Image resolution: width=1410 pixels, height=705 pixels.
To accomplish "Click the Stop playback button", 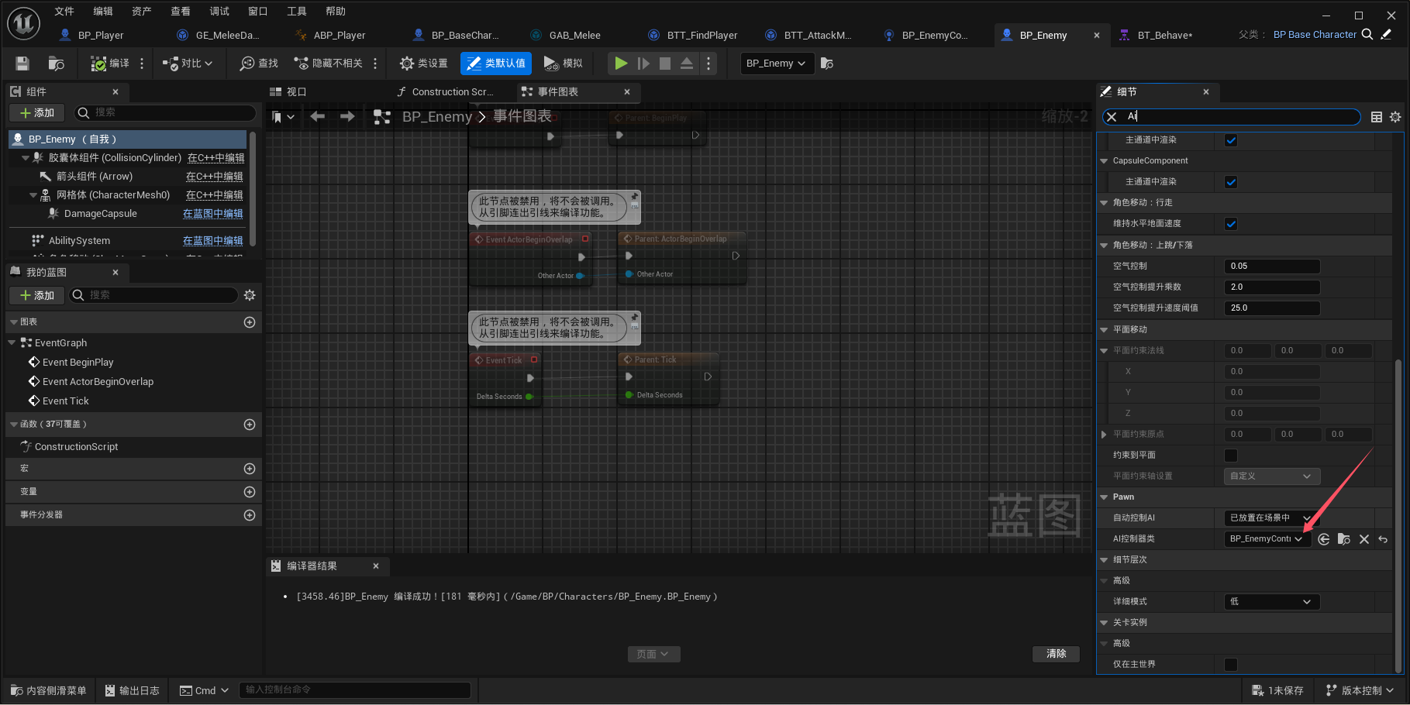I will pyautogui.click(x=665, y=64).
